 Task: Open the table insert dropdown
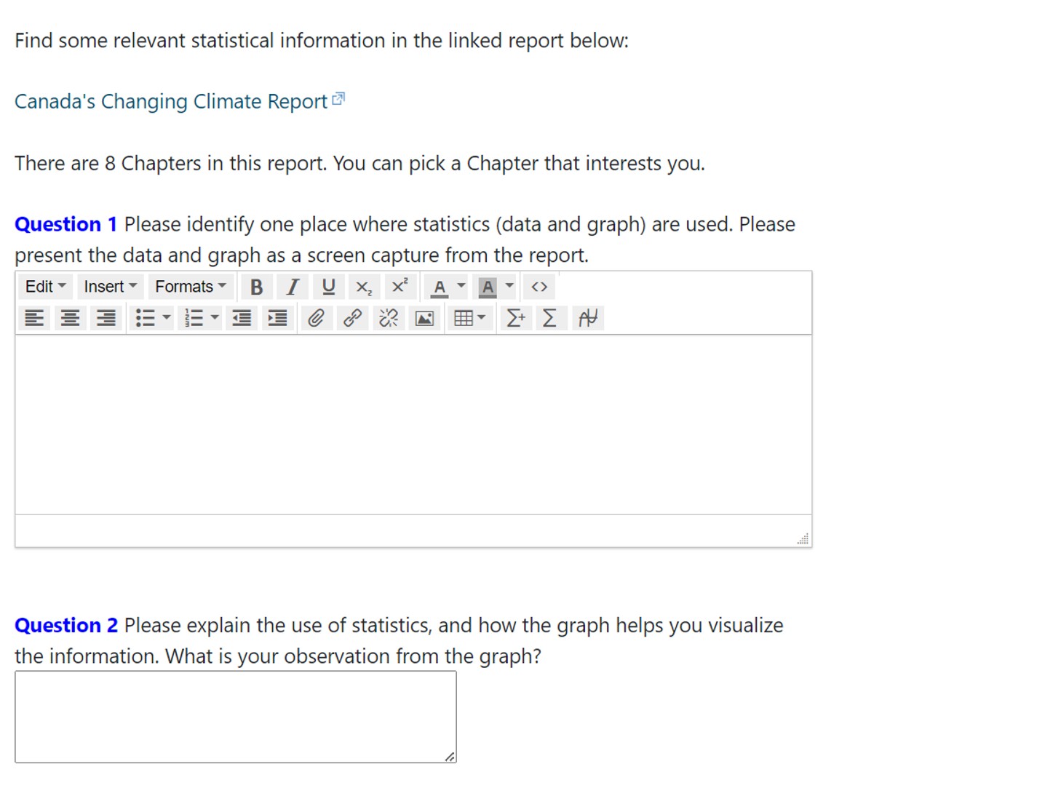pos(480,318)
